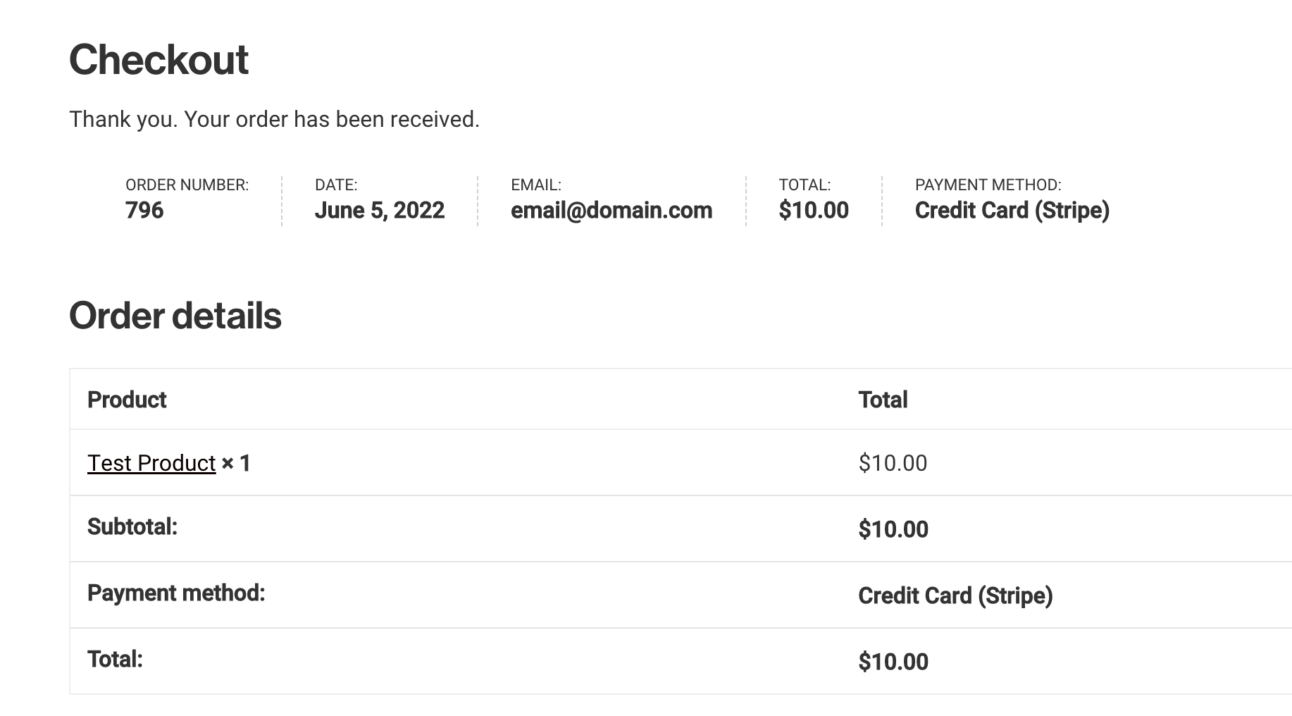The image size is (1292, 716).
Task: Click the Payment method table row label
Action: pos(175,593)
